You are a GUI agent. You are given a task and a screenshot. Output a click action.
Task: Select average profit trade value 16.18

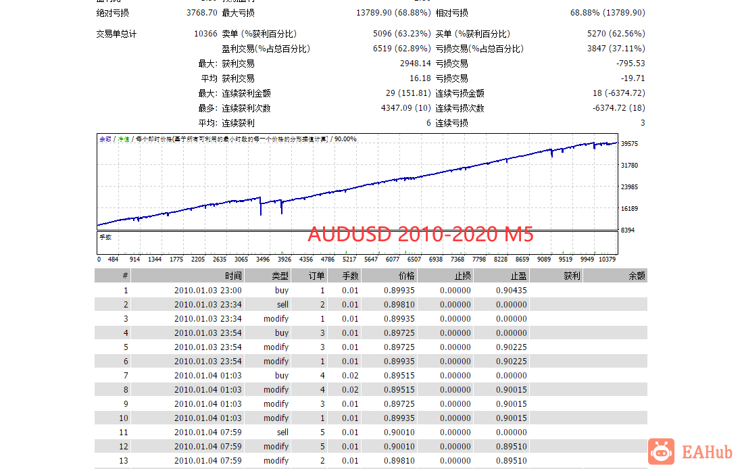click(x=420, y=78)
